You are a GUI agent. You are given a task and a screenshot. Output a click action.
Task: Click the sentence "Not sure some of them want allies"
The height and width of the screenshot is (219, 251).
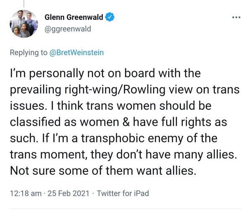pos(103,171)
